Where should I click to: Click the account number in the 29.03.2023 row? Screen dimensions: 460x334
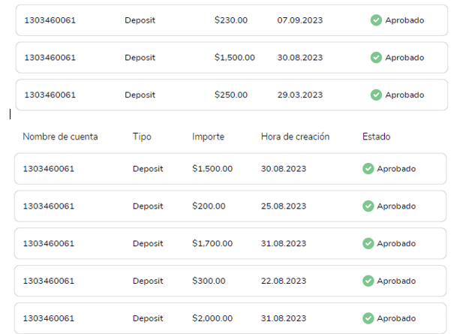click(x=50, y=95)
